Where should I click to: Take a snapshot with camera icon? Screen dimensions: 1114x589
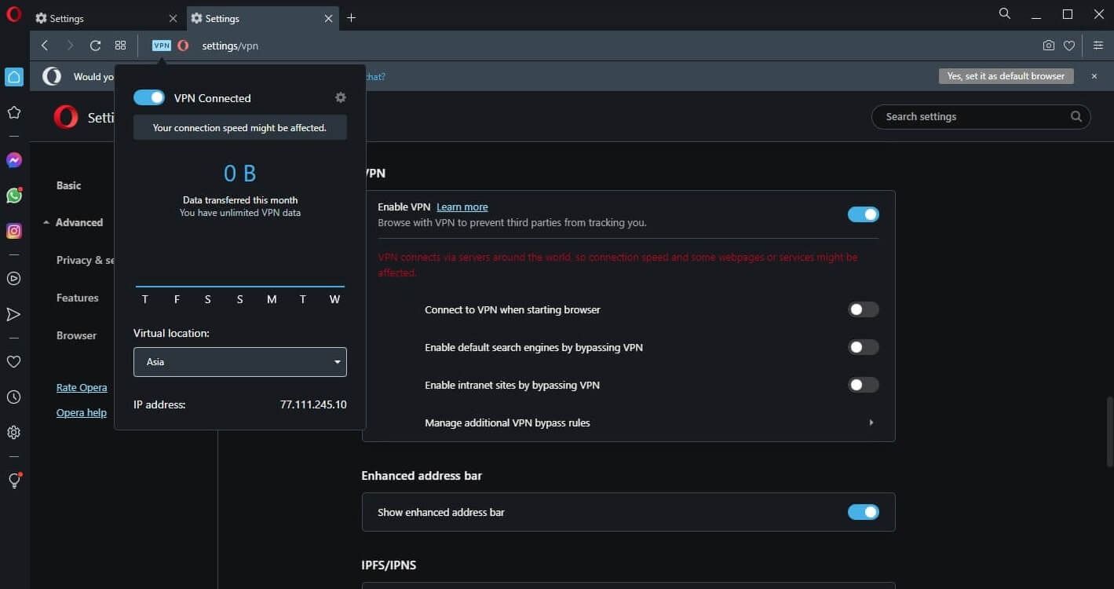pyautogui.click(x=1048, y=46)
